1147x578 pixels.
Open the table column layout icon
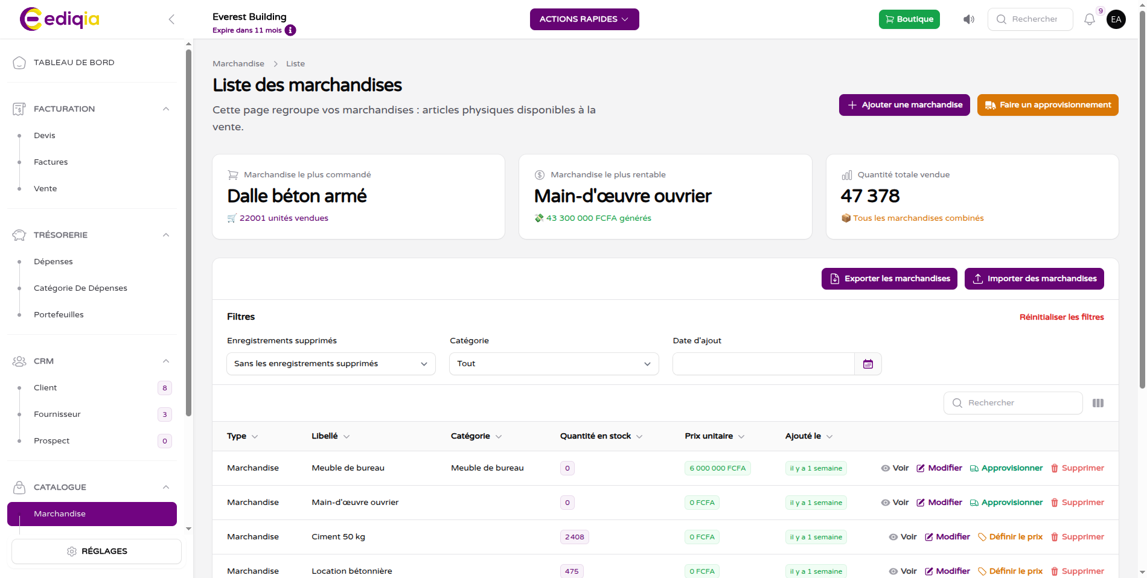[x=1098, y=403]
